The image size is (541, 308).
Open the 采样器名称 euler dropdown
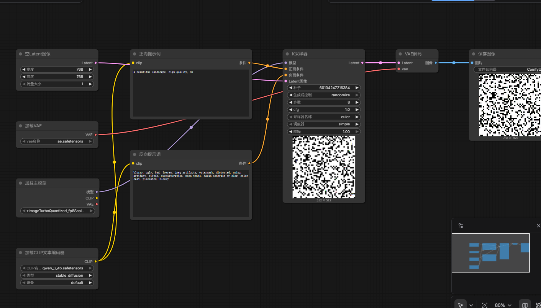(324, 117)
